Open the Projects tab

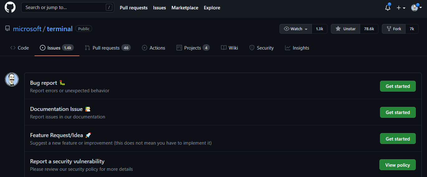pos(193,48)
